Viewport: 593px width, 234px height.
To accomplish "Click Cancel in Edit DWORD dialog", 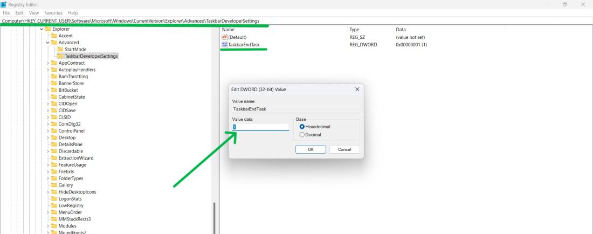I will [x=344, y=149].
